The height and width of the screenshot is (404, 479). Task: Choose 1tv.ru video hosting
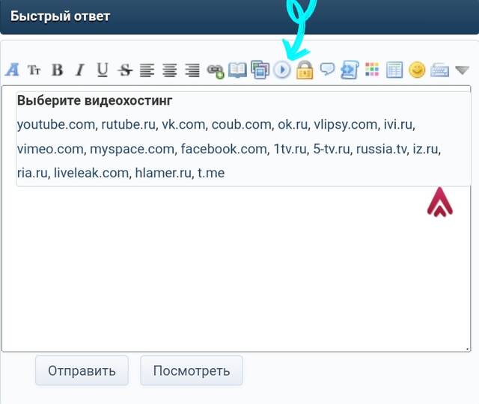290,149
